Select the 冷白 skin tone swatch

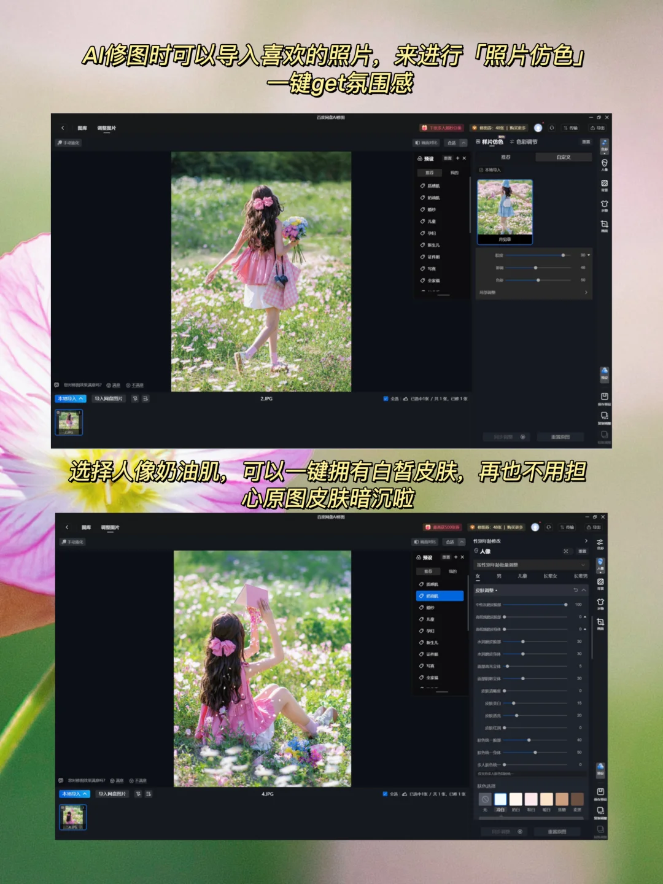500,799
